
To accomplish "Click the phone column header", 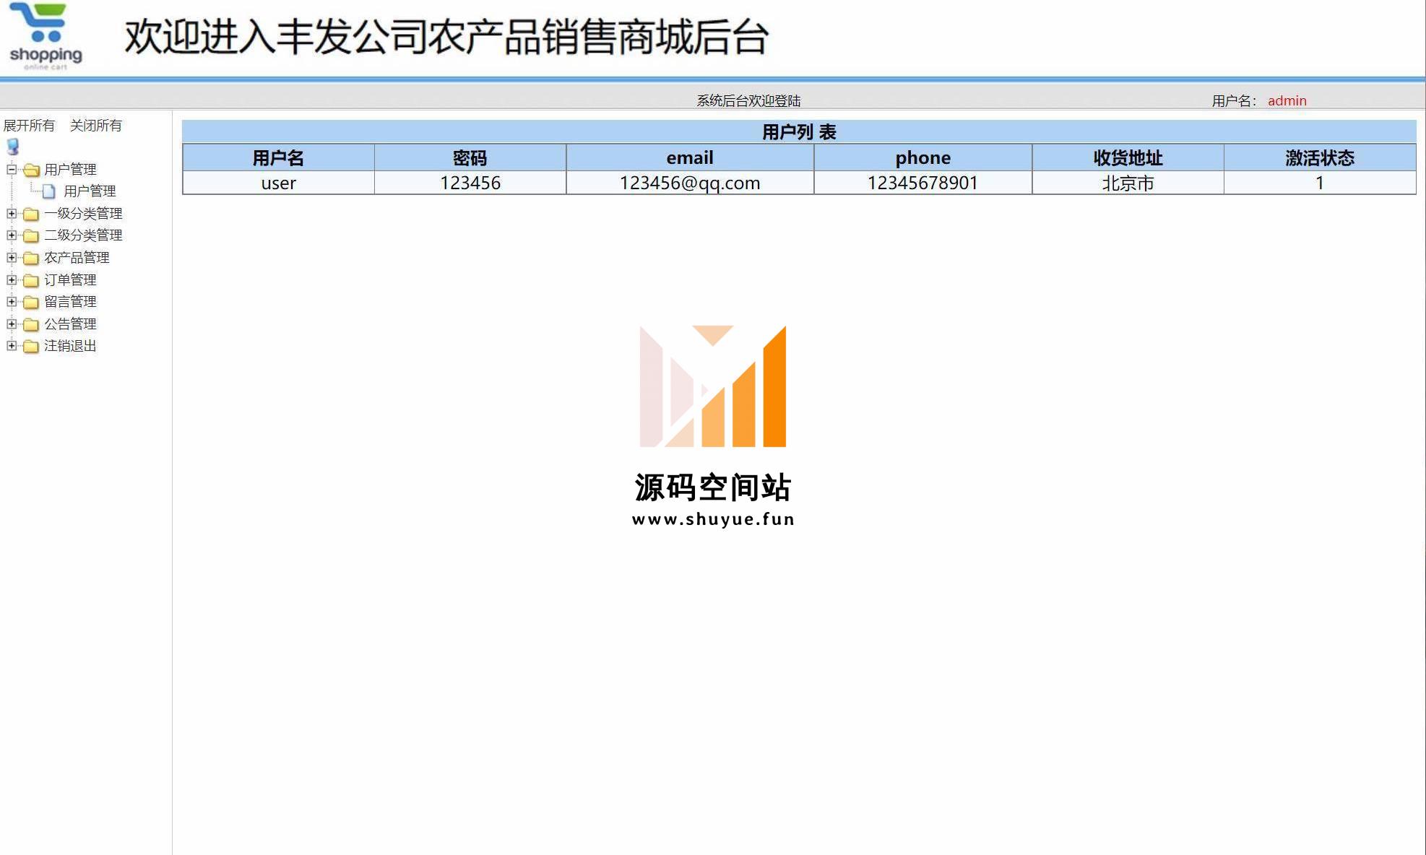I will [x=923, y=158].
